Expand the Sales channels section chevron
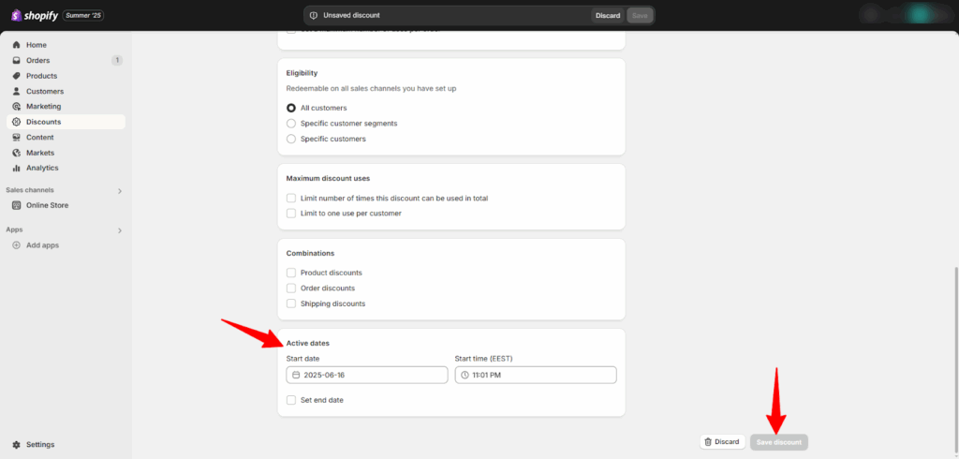This screenshot has width=959, height=459. pyautogui.click(x=119, y=191)
